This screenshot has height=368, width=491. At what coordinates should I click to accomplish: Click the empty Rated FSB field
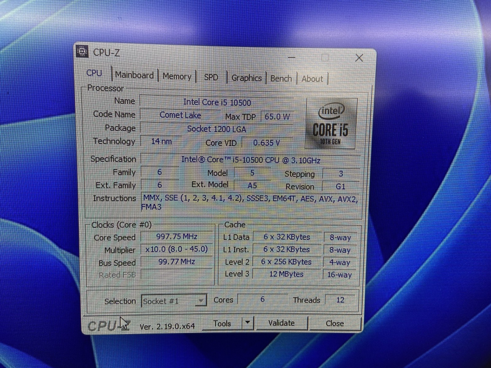tap(176, 274)
